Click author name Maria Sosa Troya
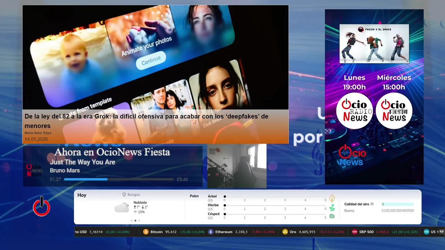 click(x=37, y=133)
